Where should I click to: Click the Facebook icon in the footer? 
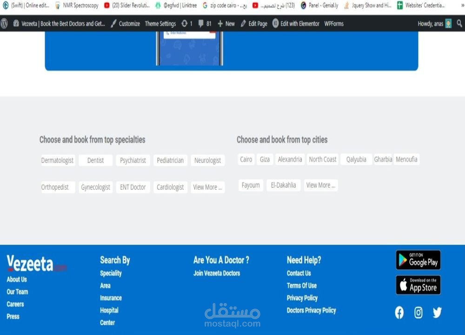click(x=399, y=312)
